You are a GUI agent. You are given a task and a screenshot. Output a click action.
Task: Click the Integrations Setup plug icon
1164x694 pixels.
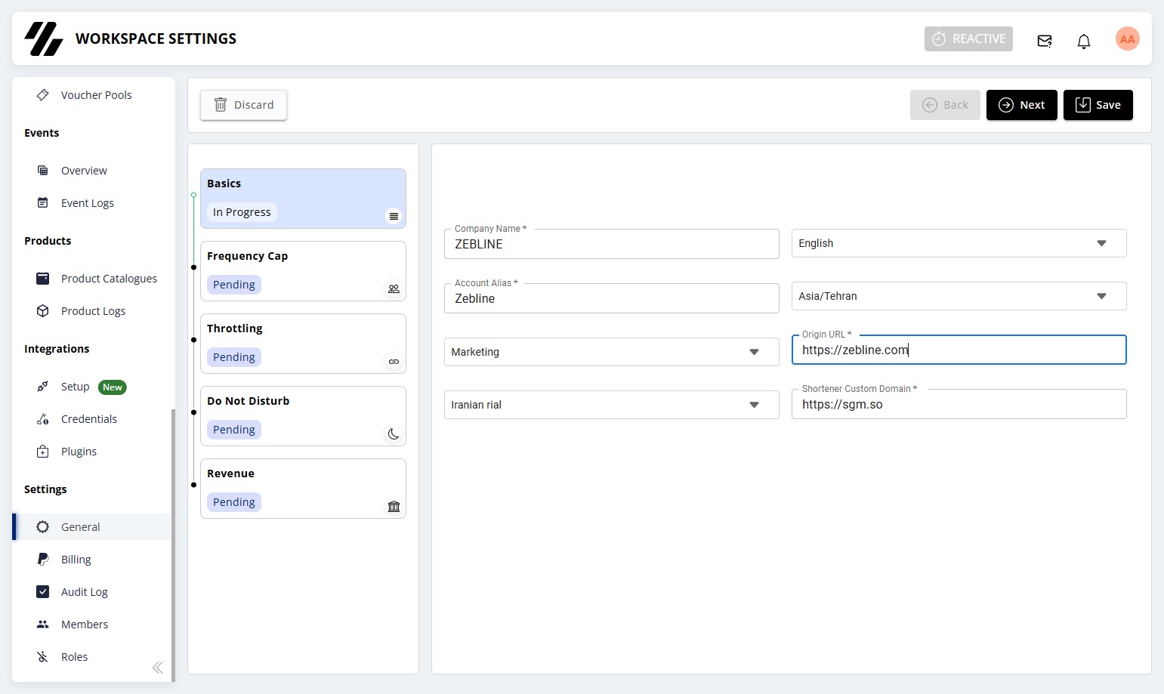43,387
